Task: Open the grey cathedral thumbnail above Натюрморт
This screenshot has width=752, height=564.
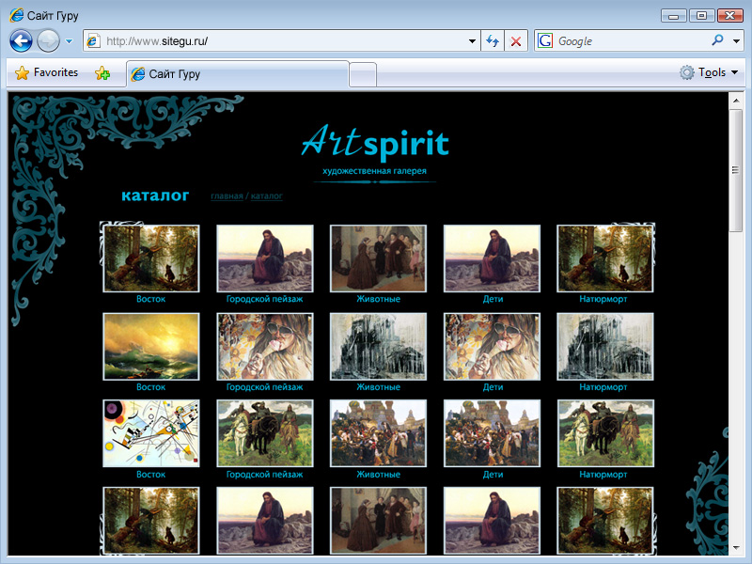Action: pos(605,347)
